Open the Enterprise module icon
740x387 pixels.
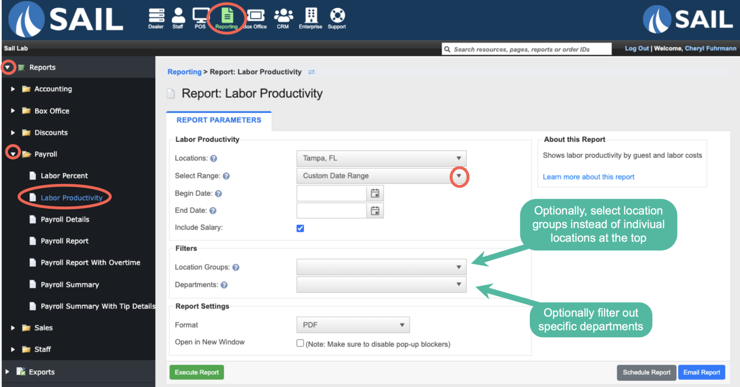pos(311,19)
